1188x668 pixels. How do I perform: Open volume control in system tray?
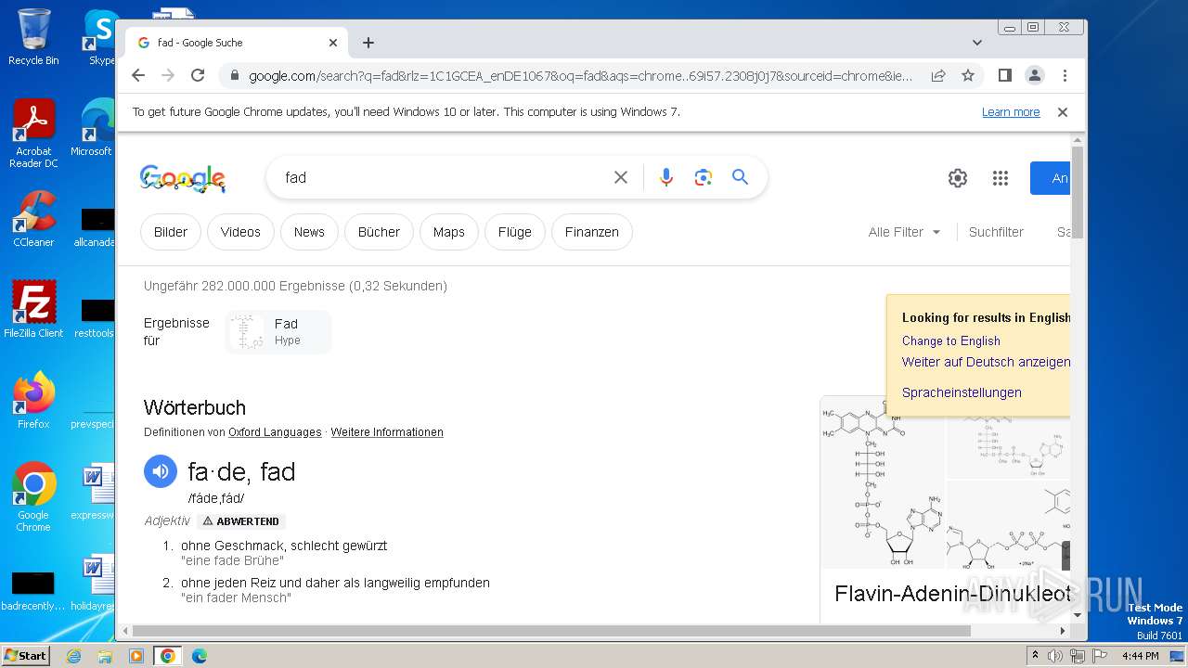1055,656
